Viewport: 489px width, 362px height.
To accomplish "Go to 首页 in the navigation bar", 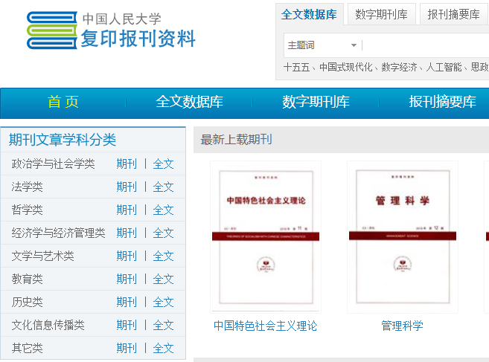I will (63, 102).
